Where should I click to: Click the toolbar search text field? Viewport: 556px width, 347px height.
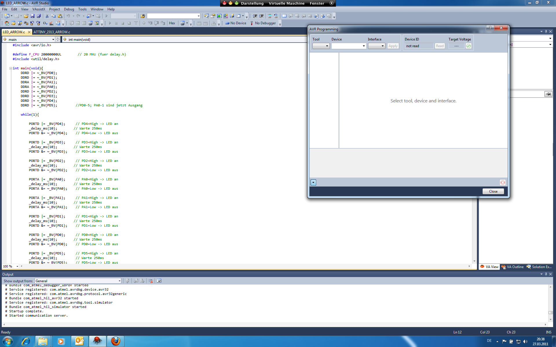(x=172, y=16)
